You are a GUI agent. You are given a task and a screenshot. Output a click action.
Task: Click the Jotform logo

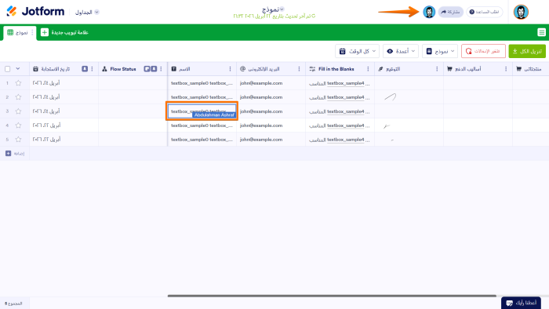(35, 12)
